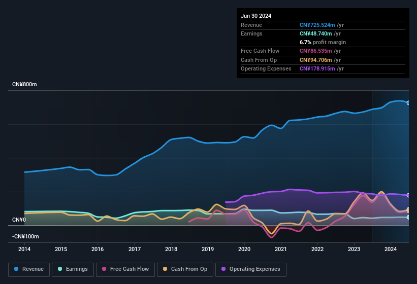The height and width of the screenshot is (284, 417).
Task: Toggle the Cash From Op legend button
Action: coord(185,269)
